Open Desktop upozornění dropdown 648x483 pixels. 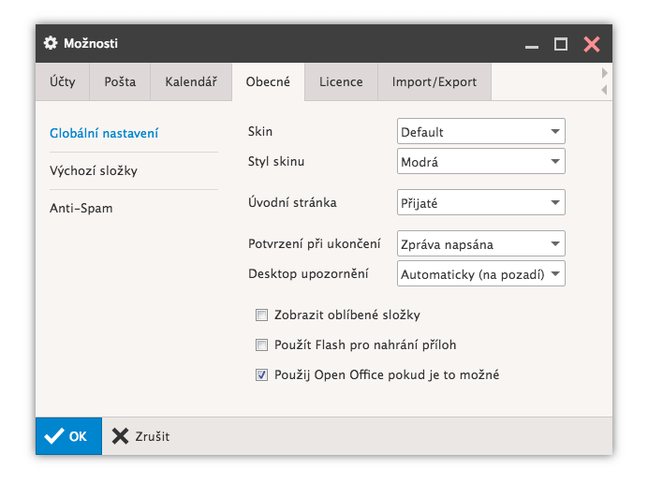coord(480,274)
